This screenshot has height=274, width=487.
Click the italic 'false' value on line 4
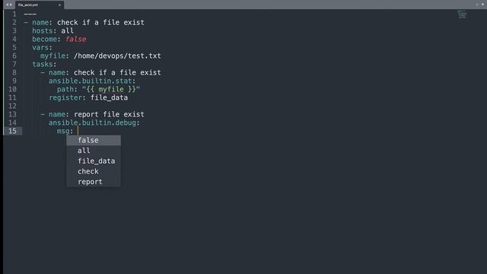[x=76, y=39]
